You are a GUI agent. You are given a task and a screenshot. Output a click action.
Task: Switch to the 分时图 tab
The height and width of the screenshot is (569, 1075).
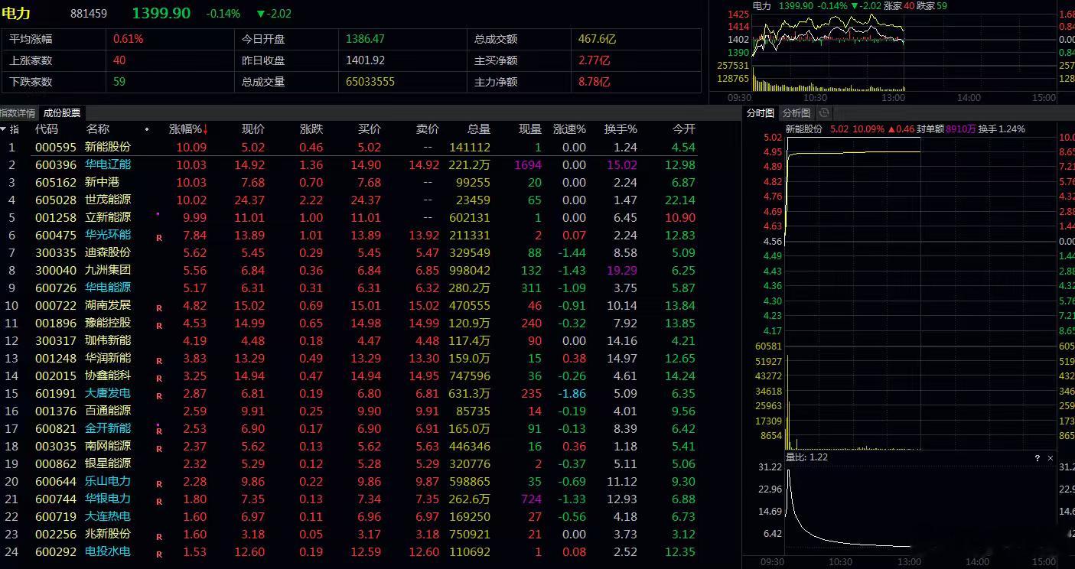click(760, 112)
